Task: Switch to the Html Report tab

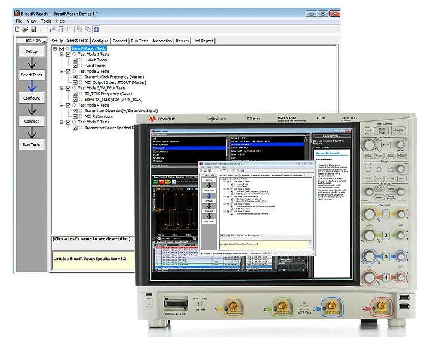Action: pyautogui.click(x=202, y=41)
